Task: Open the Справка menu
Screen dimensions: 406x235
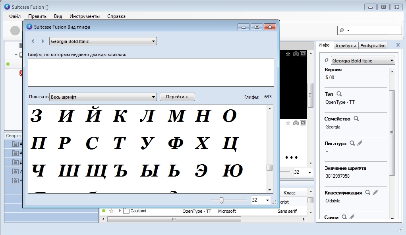Action: (x=116, y=16)
